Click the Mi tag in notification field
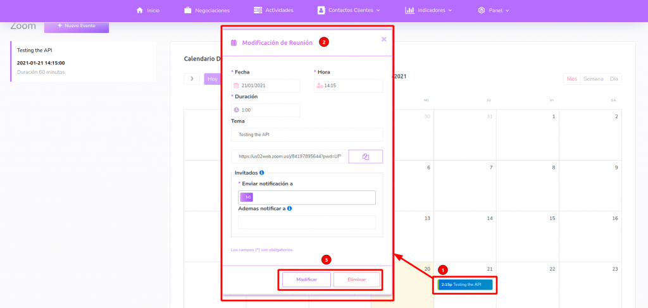 pyautogui.click(x=247, y=197)
